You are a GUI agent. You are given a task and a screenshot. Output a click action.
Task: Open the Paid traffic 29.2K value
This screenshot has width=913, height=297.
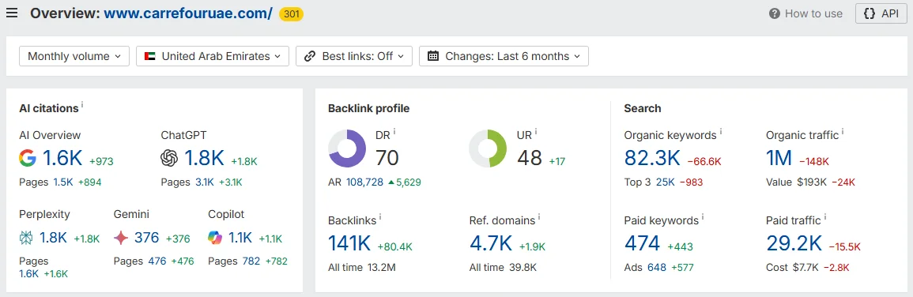point(794,242)
